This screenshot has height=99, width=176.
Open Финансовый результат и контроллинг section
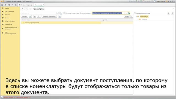point(12,28)
